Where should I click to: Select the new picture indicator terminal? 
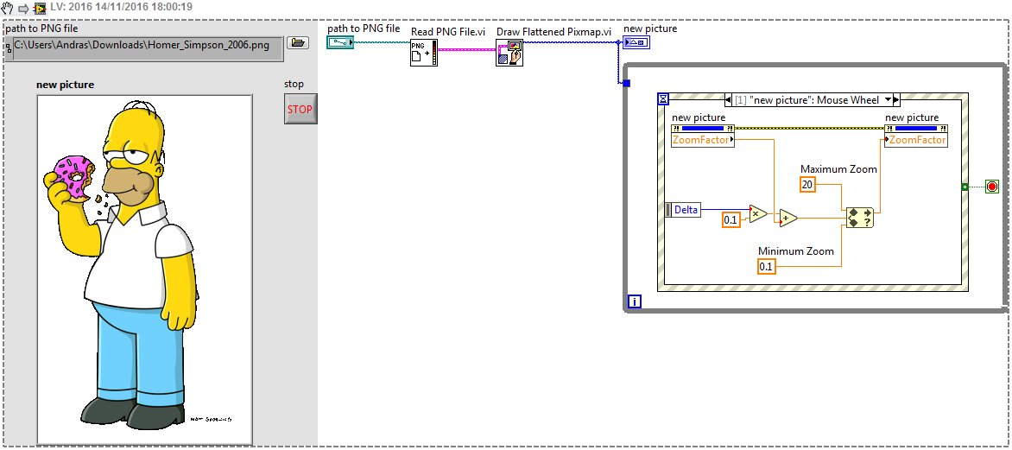[x=636, y=42]
